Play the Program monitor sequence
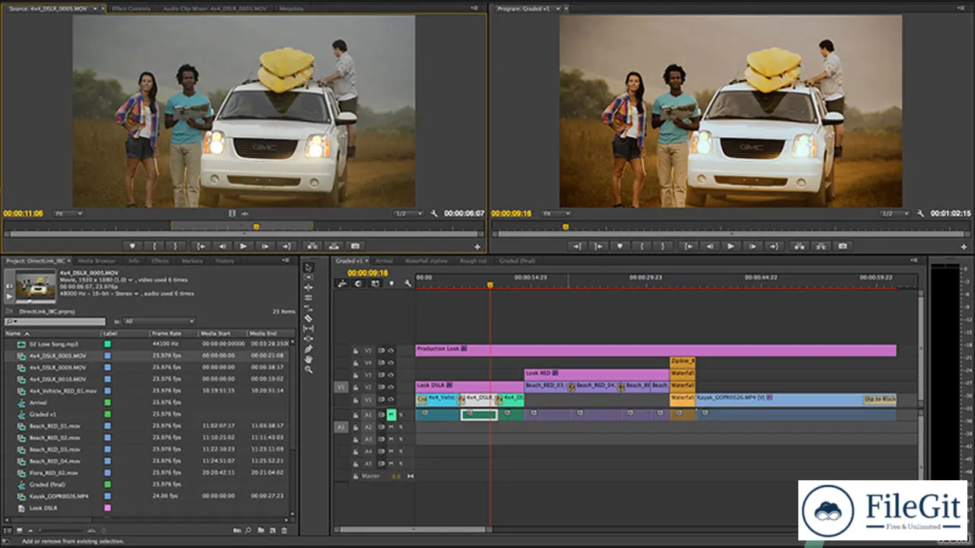The height and width of the screenshot is (548, 975). [731, 246]
